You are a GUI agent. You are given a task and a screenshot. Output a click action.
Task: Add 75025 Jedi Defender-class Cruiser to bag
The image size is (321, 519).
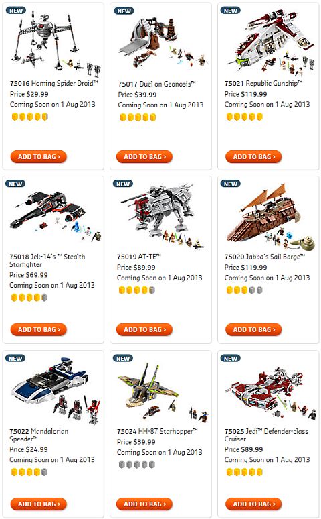(253, 504)
